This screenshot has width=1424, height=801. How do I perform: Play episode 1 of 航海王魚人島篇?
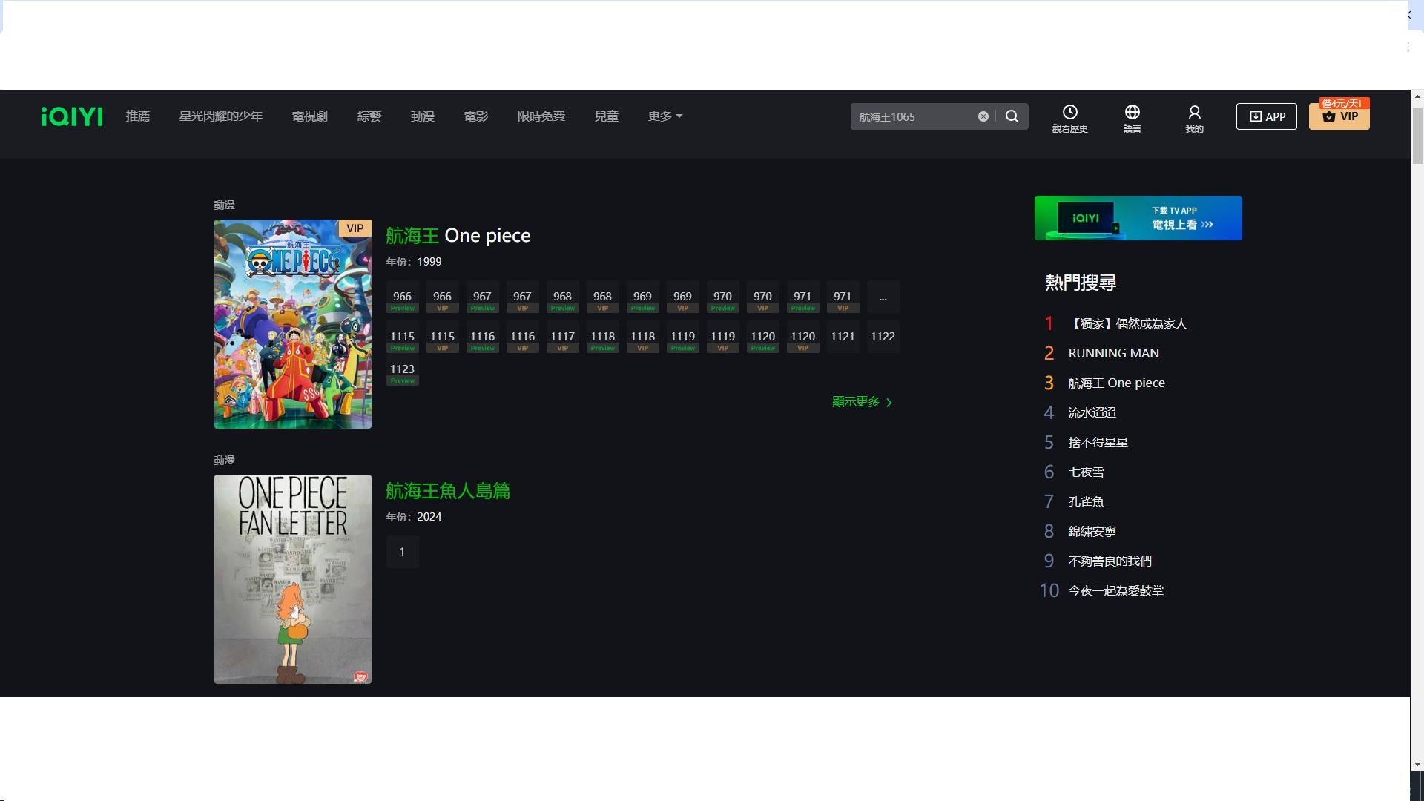point(403,552)
